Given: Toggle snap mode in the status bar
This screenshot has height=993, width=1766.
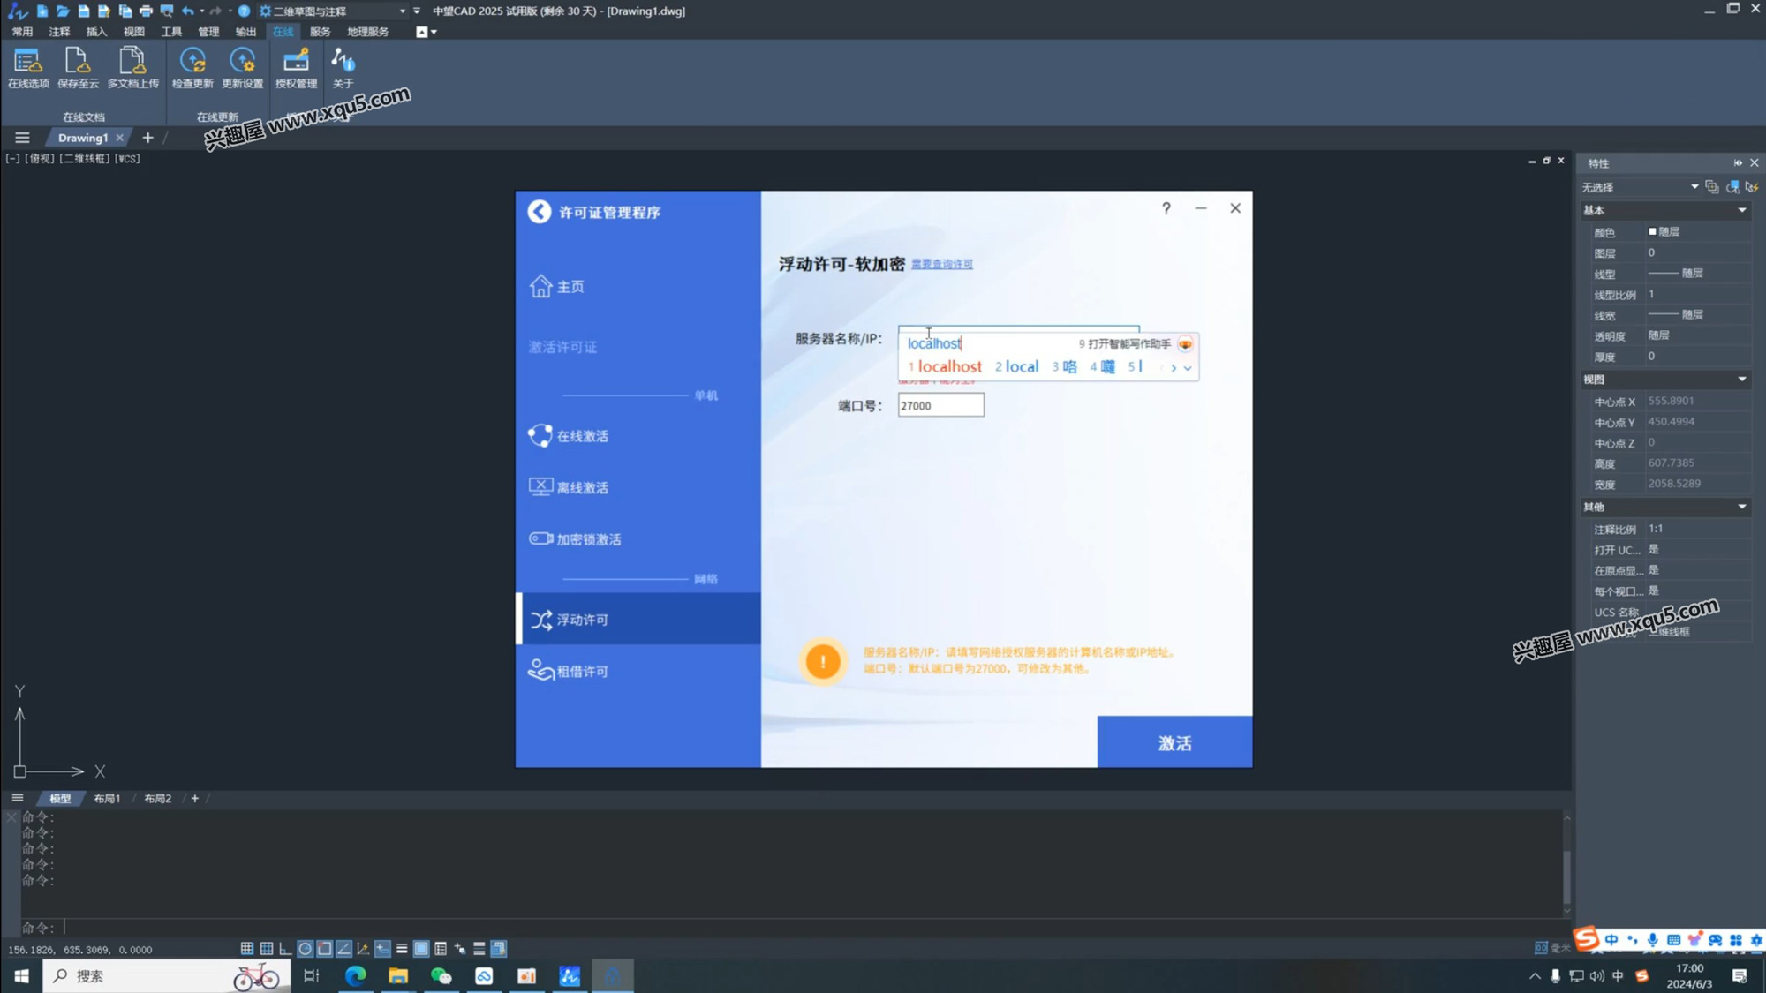Looking at the screenshot, I should tap(247, 948).
